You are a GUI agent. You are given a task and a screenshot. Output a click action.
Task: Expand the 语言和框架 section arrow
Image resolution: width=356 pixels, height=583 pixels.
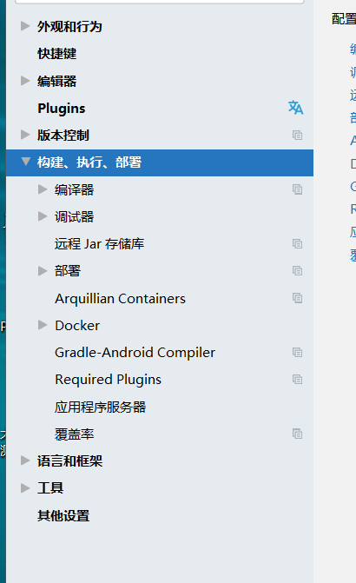(25, 460)
